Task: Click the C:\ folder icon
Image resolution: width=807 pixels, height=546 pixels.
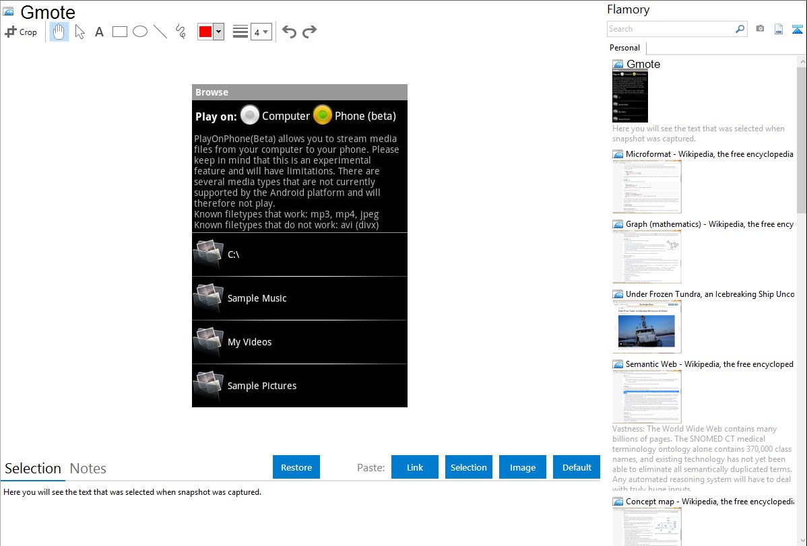Action: pos(208,254)
